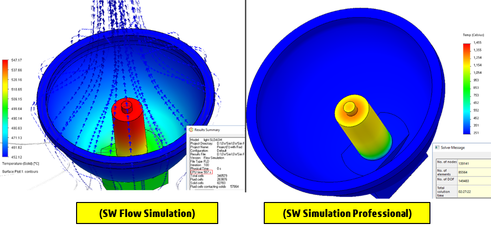
Task: Select the Total cells row
Action: (209, 176)
